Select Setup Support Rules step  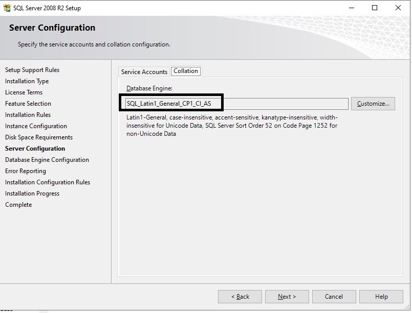coord(32,70)
